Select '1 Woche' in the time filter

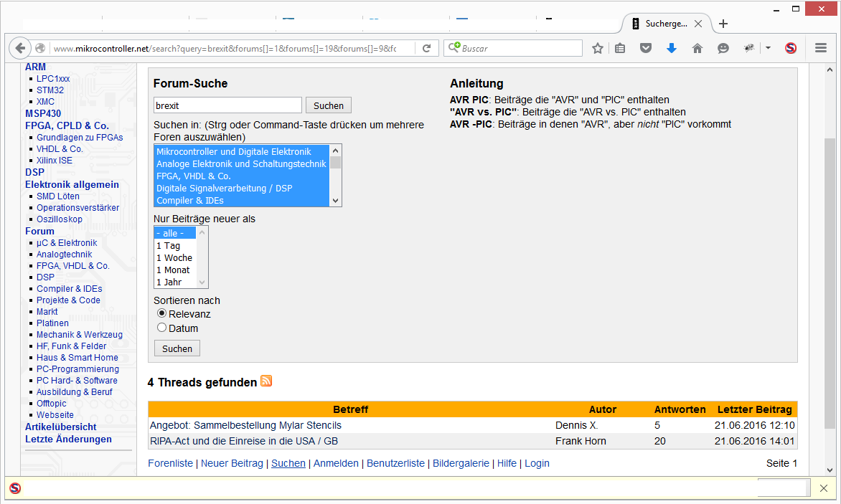point(175,258)
